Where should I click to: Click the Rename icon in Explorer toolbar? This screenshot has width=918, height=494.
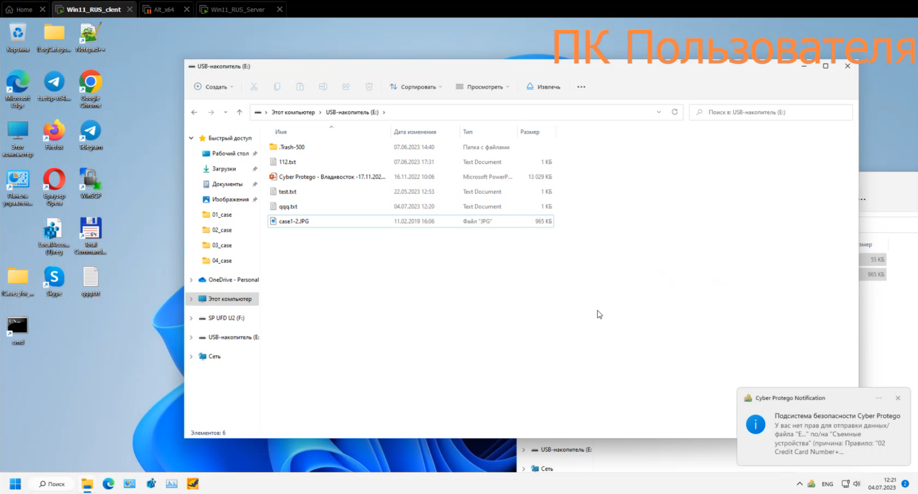[x=323, y=87]
